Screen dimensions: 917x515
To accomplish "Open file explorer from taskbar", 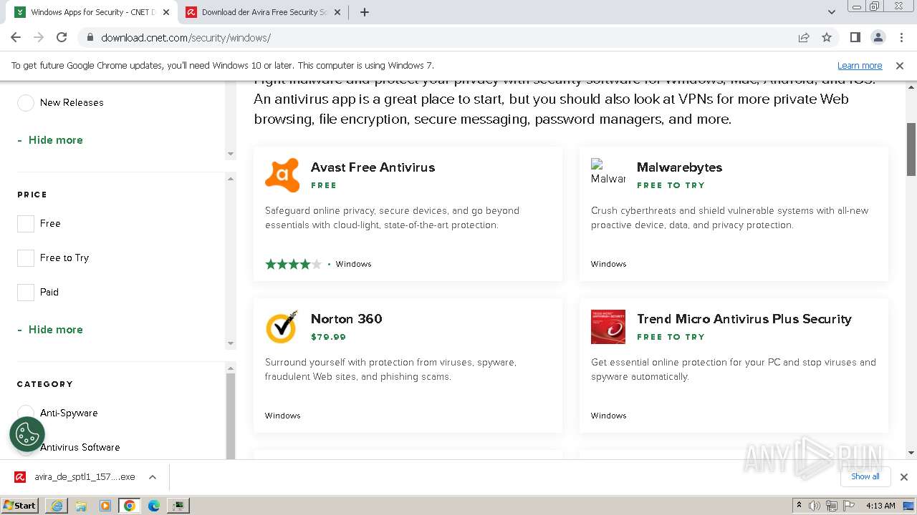I will (81, 506).
